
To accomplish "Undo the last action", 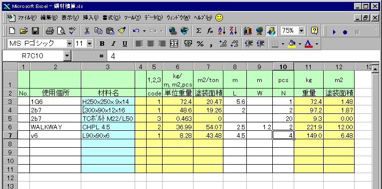I will click(136, 31).
